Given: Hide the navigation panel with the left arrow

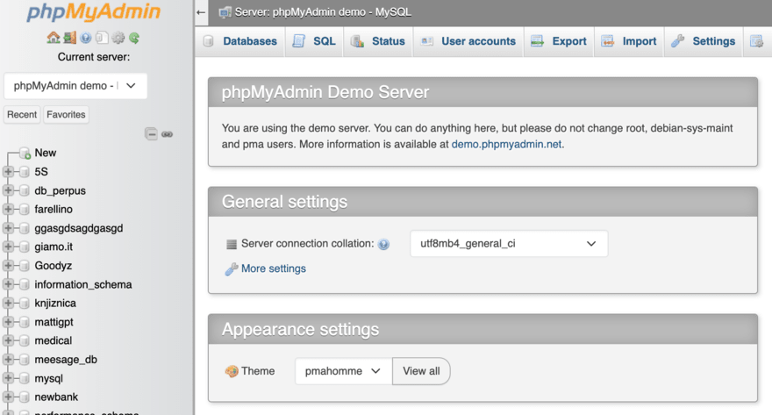Looking at the screenshot, I should point(200,12).
